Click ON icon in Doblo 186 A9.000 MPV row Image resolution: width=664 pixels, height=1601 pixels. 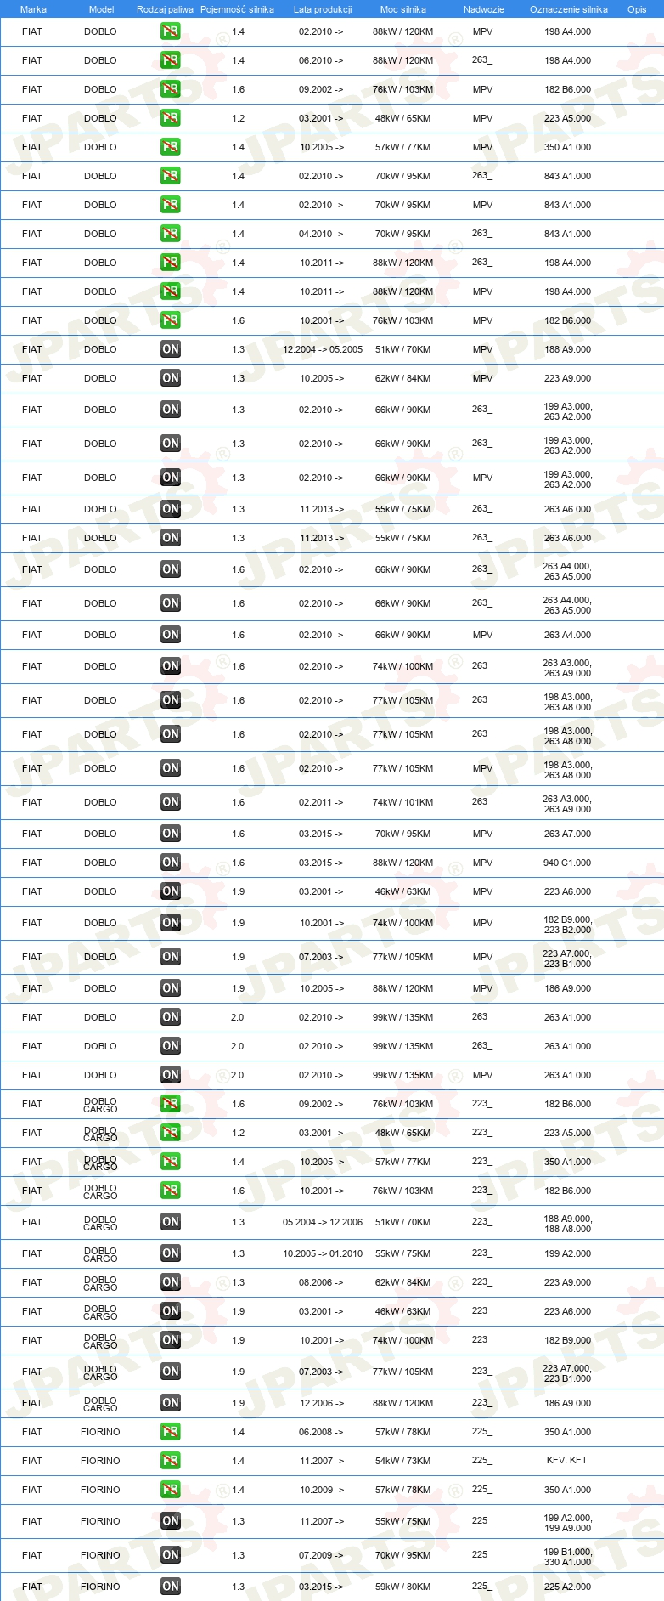point(171,988)
